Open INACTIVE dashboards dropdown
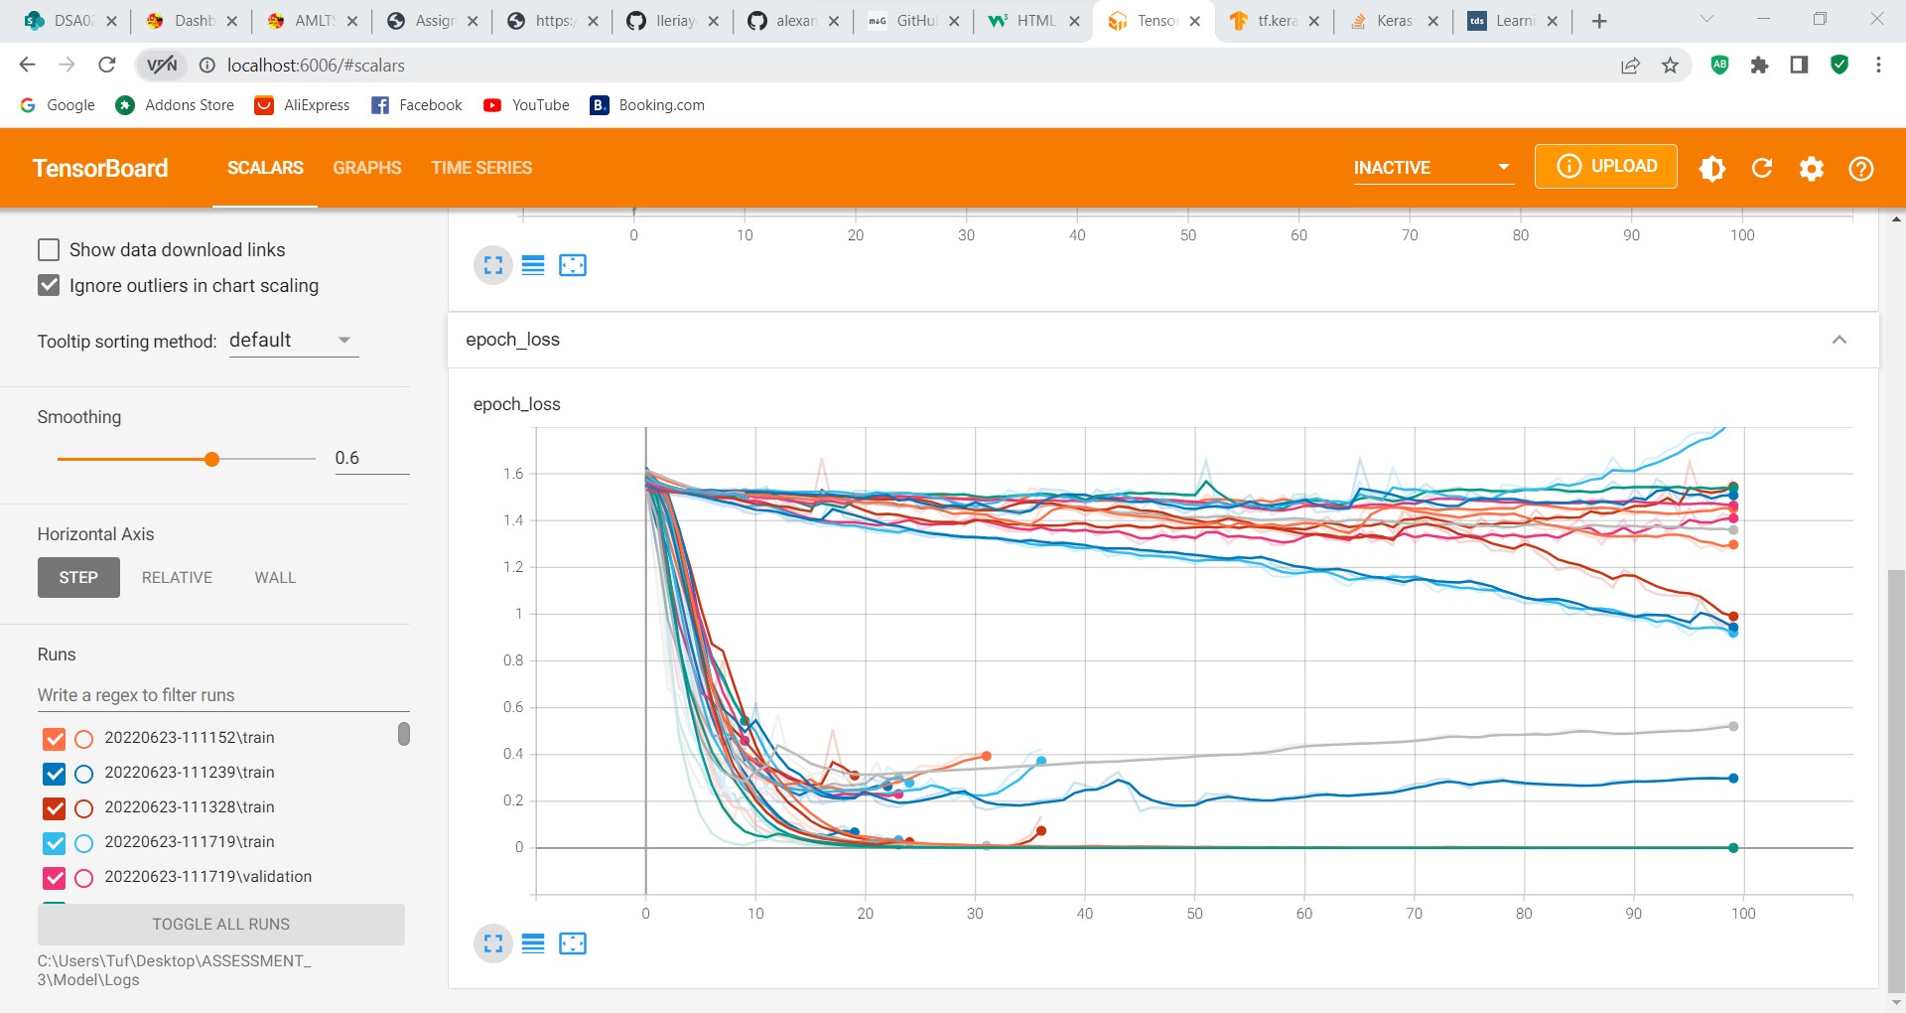 (x=1432, y=168)
